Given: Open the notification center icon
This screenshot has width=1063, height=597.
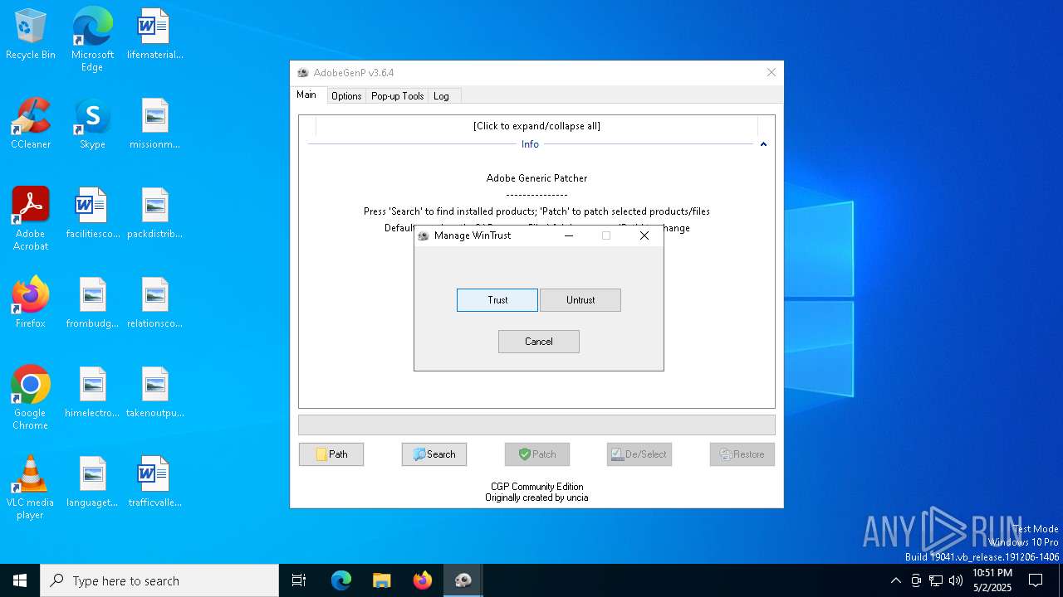Looking at the screenshot, I should [x=1036, y=580].
